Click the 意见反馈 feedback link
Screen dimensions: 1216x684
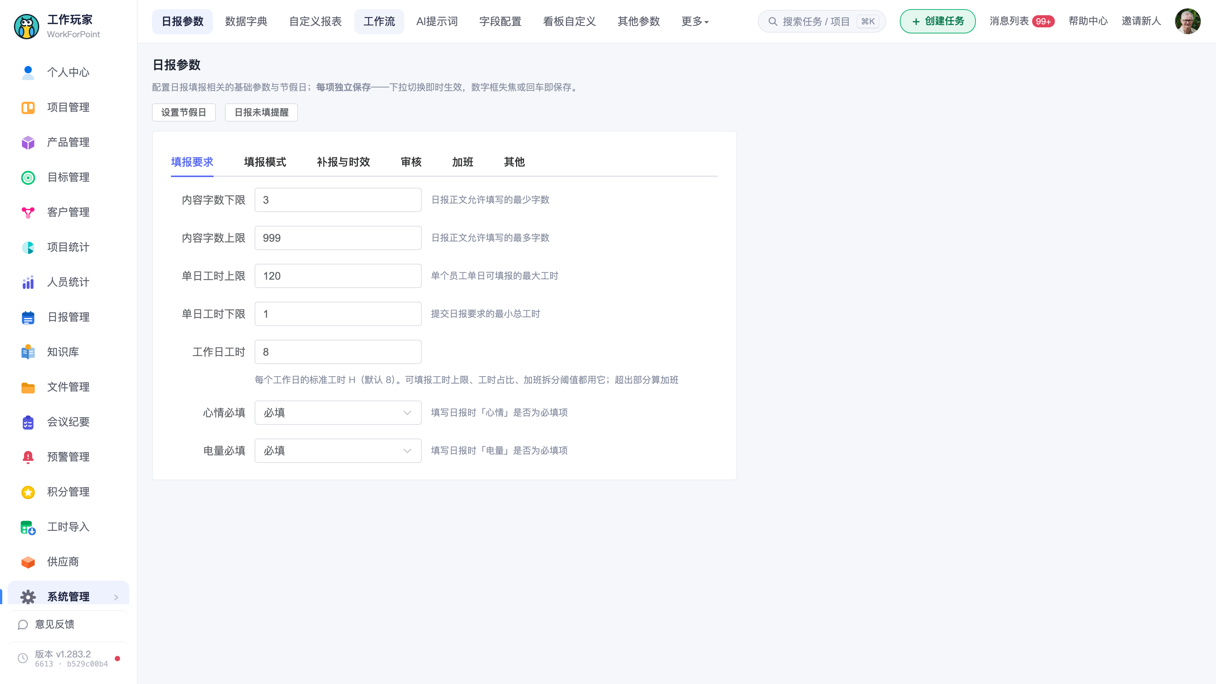(54, 624)
